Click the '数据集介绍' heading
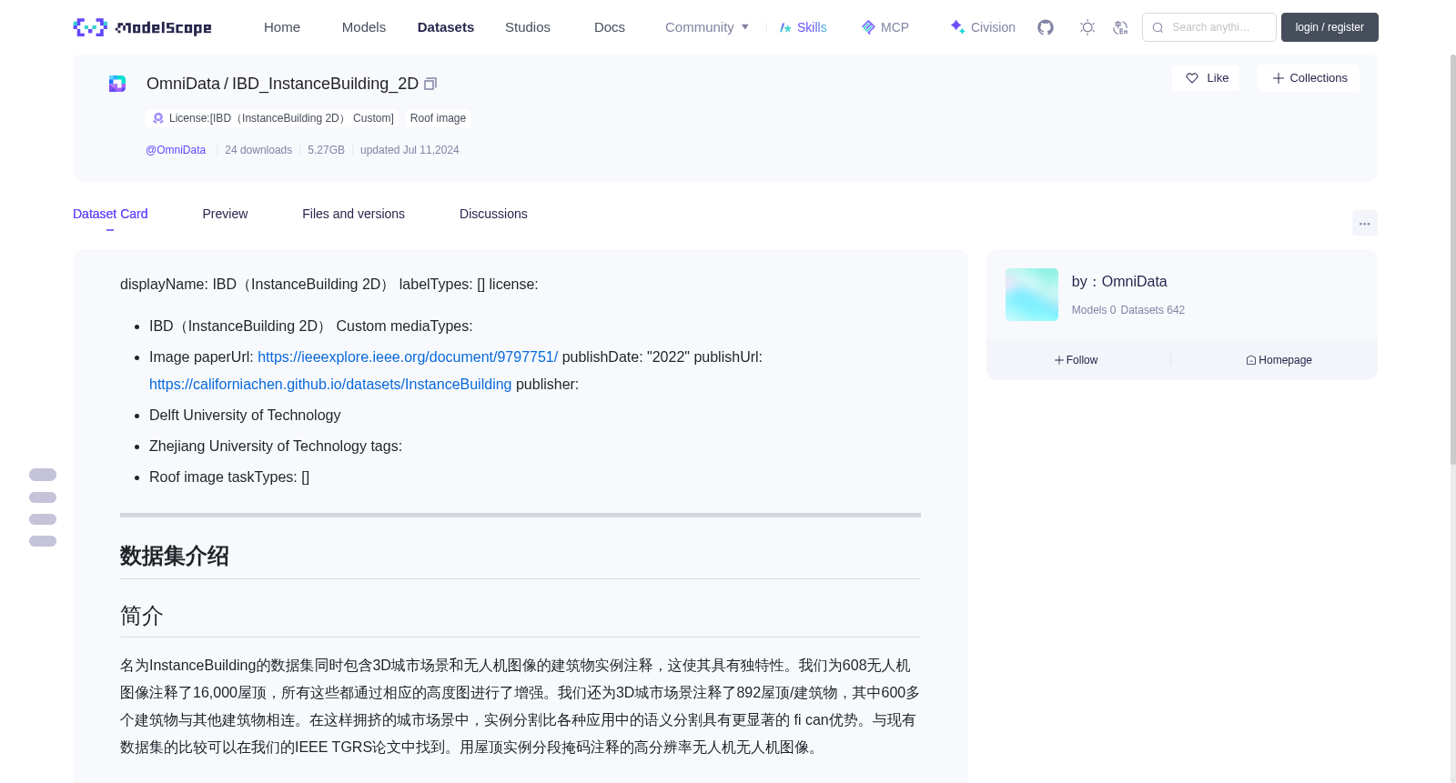The height and width of the screenshot is (783, 1456). click(175, 556)
